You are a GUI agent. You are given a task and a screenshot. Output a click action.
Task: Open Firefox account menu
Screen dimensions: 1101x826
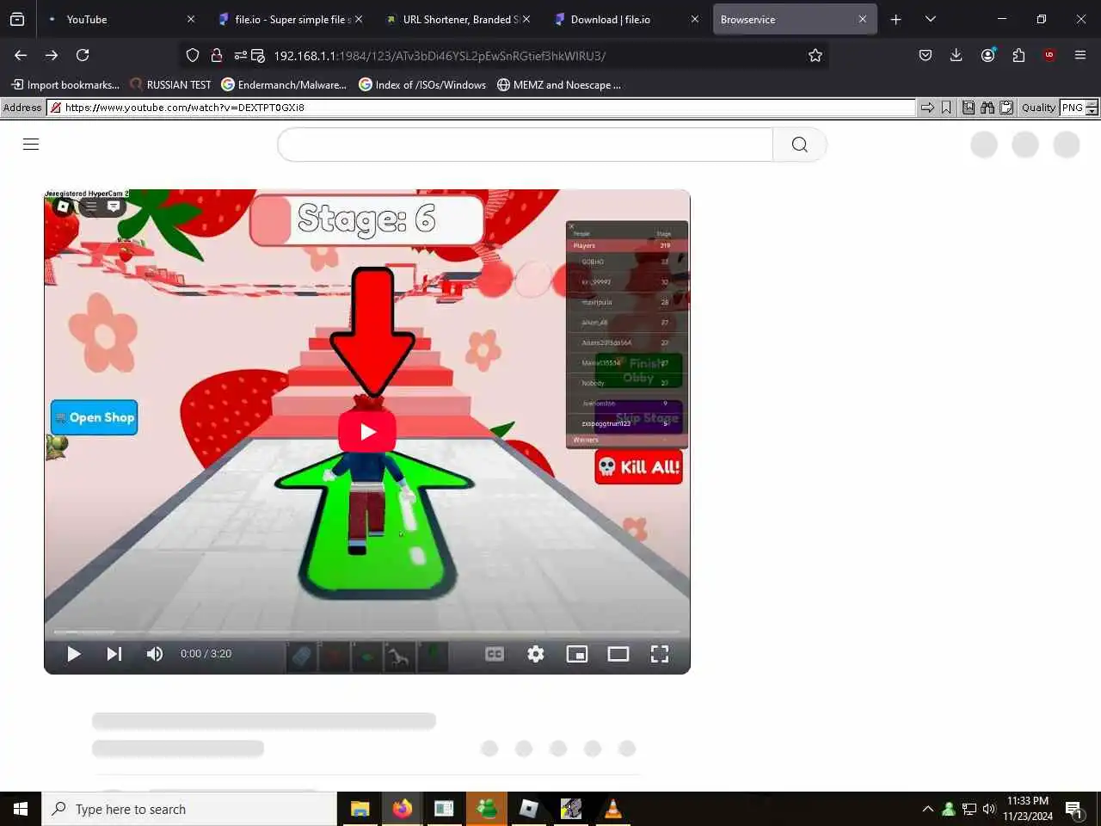point(987,55)
